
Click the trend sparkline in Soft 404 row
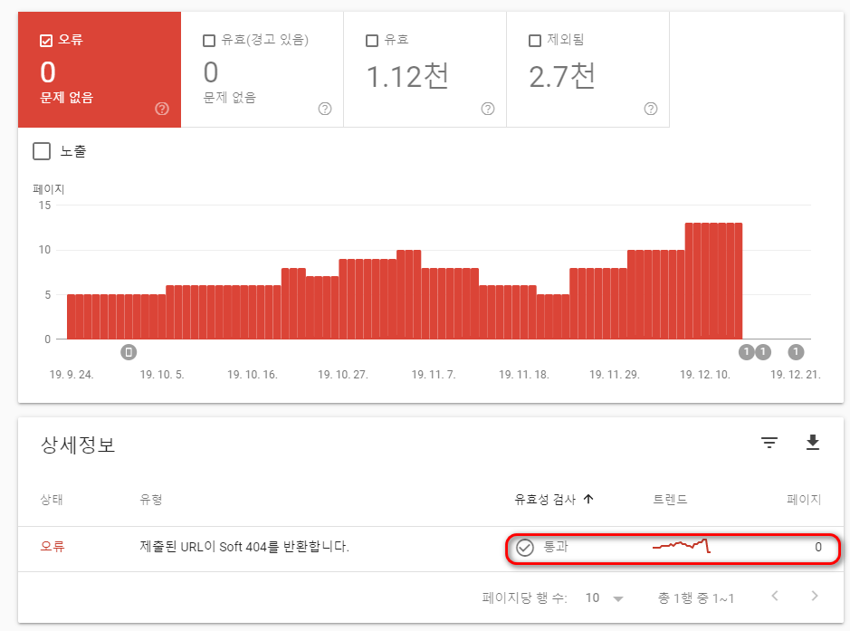click(x=682, y=546)
